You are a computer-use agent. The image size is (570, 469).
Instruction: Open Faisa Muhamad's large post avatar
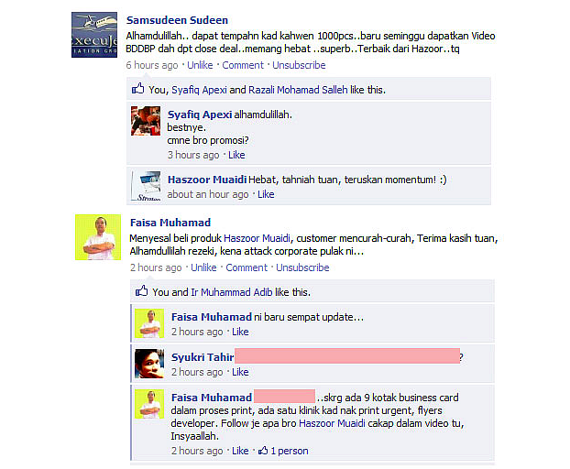[98, 237]
